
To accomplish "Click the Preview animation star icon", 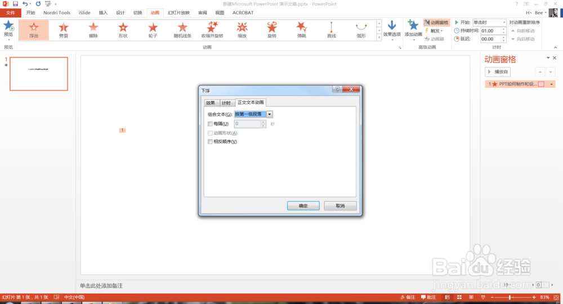I will (x=8, y=26).
